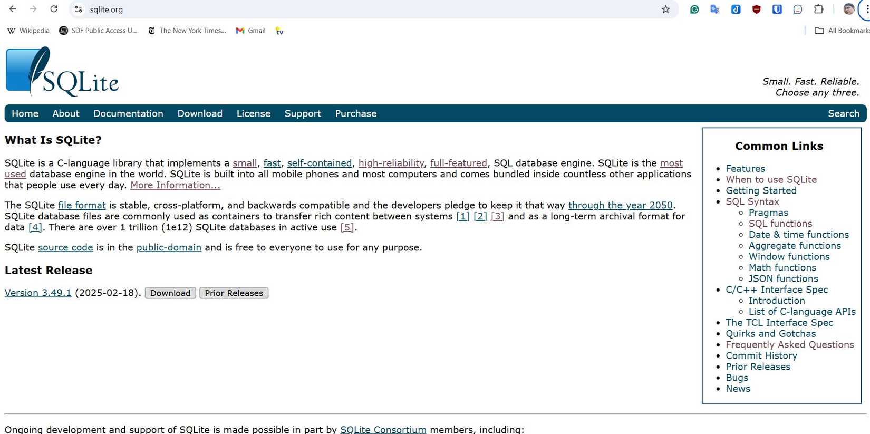The width and height of the screenshot is (870, 434).
Task: Open the License menu item
Action: click(x=254, y=113)
